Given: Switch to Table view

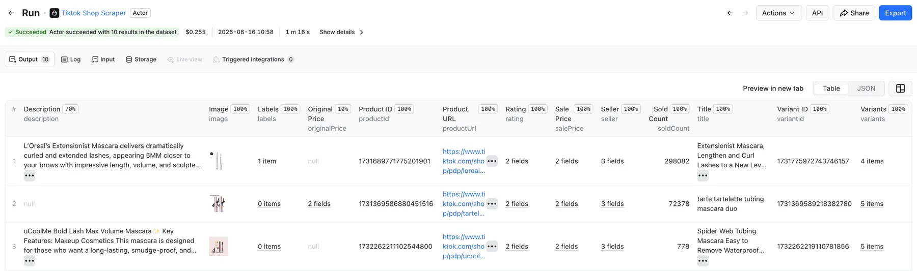Looking at the screenshot, I should tap(831, 88).
